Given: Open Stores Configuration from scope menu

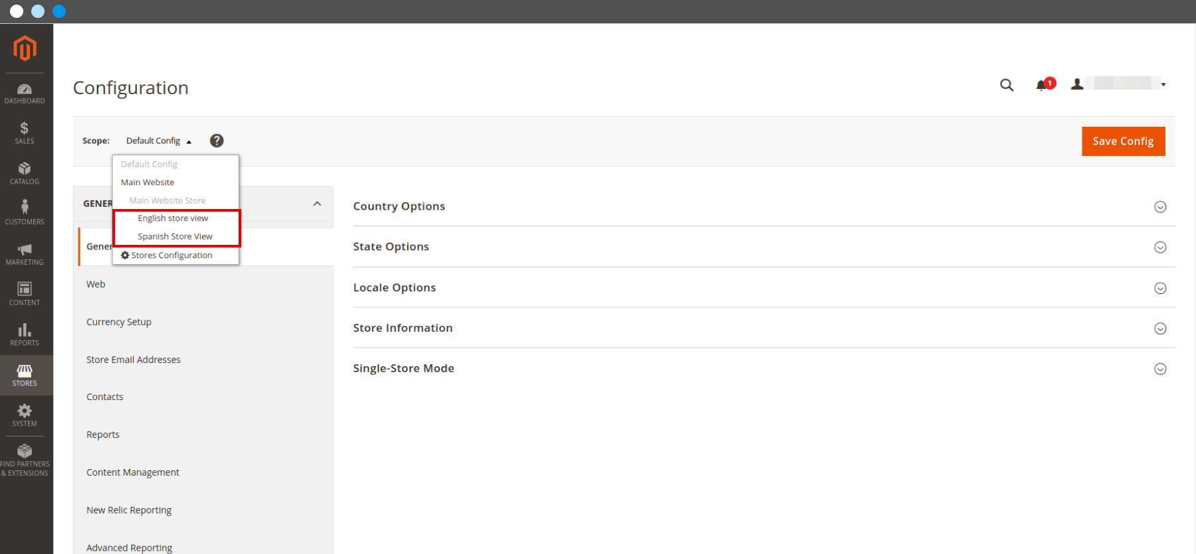Looking at the screenshot, I should tap(167, 255).
